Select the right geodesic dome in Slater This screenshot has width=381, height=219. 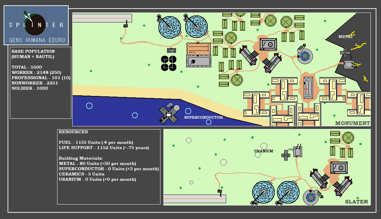coord(288,193)
